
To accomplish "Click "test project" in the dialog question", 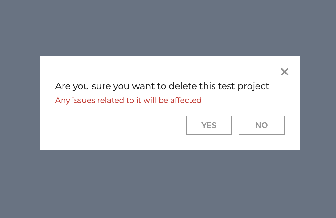I will [243, 86].
